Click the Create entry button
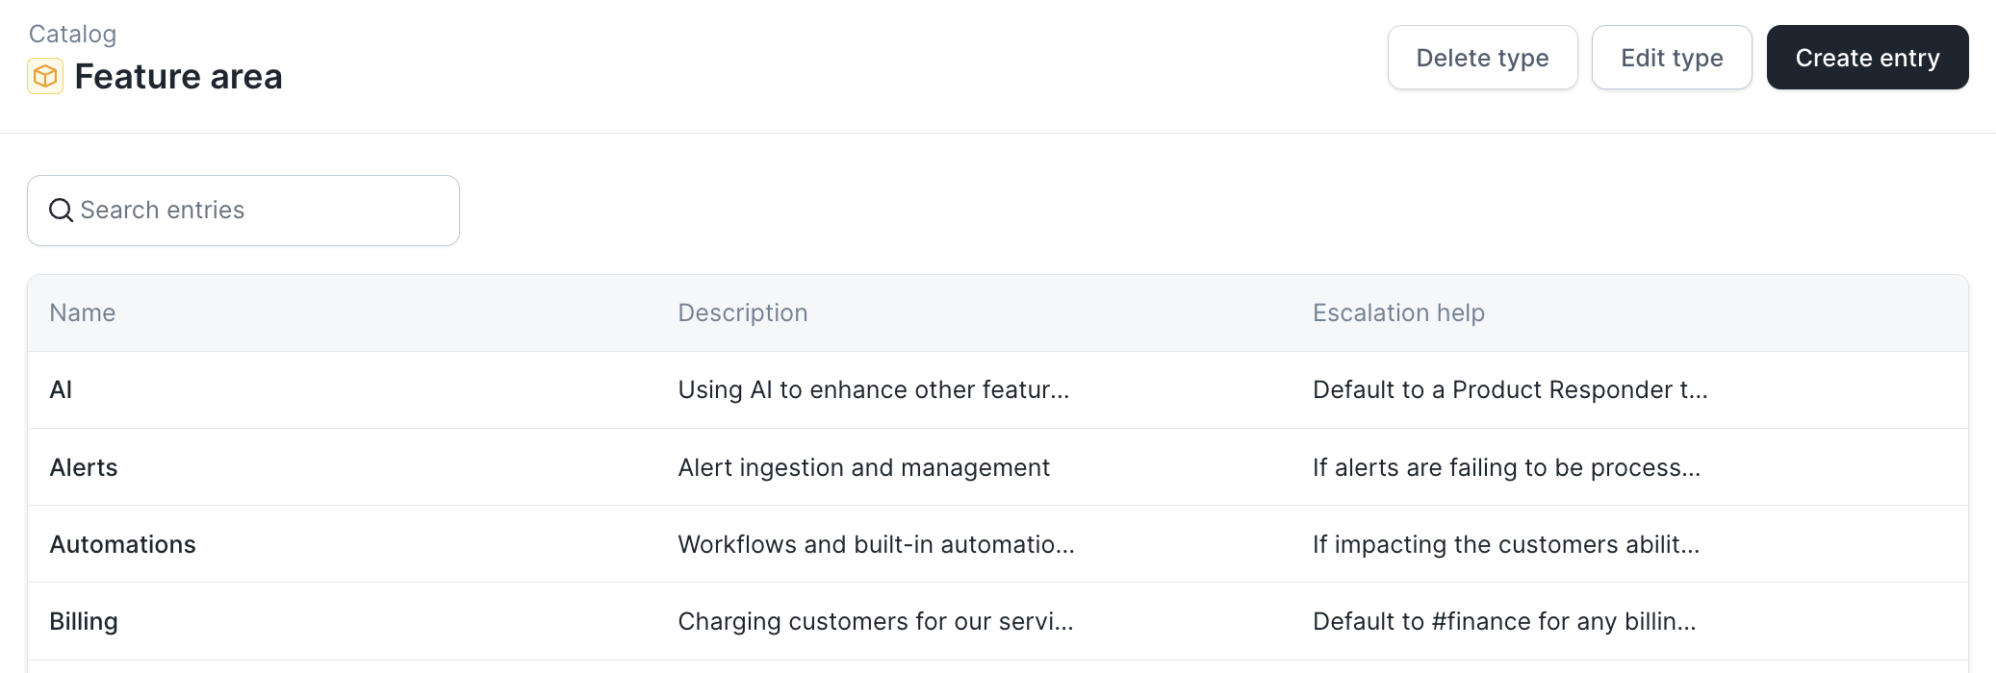The image size is (1996, 673). click(1867, 58)
